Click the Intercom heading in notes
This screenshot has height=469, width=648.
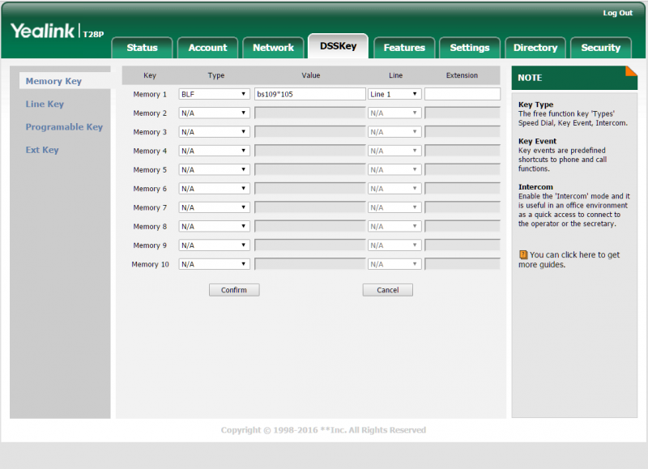click(x=535, y=187)
